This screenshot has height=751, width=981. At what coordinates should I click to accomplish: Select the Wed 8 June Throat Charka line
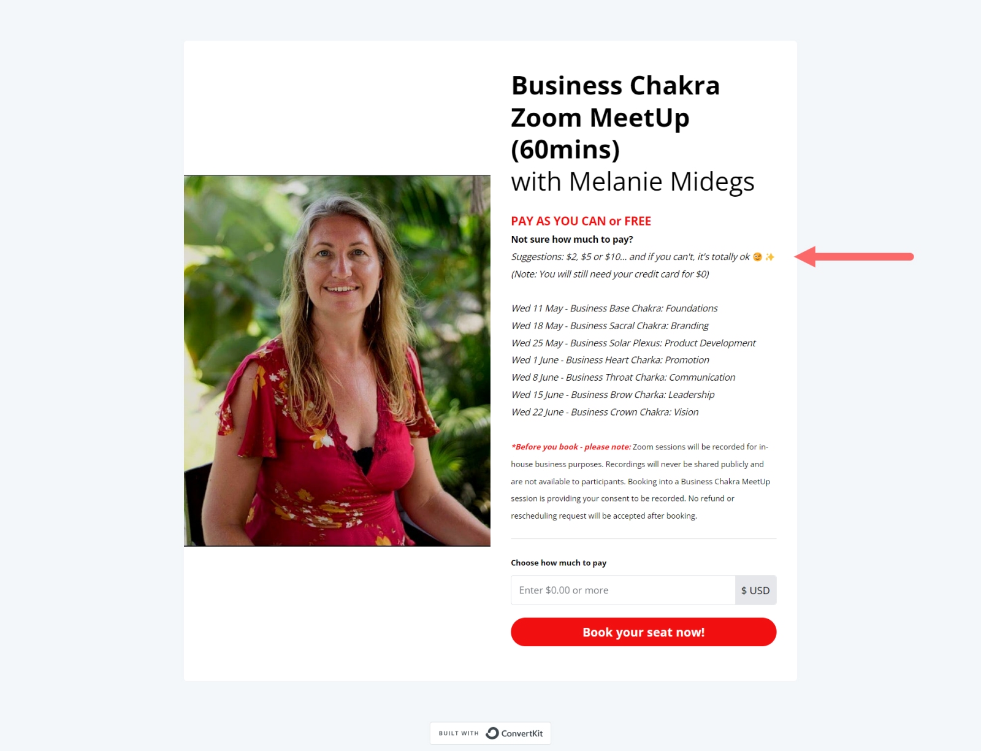pos(623,377)
